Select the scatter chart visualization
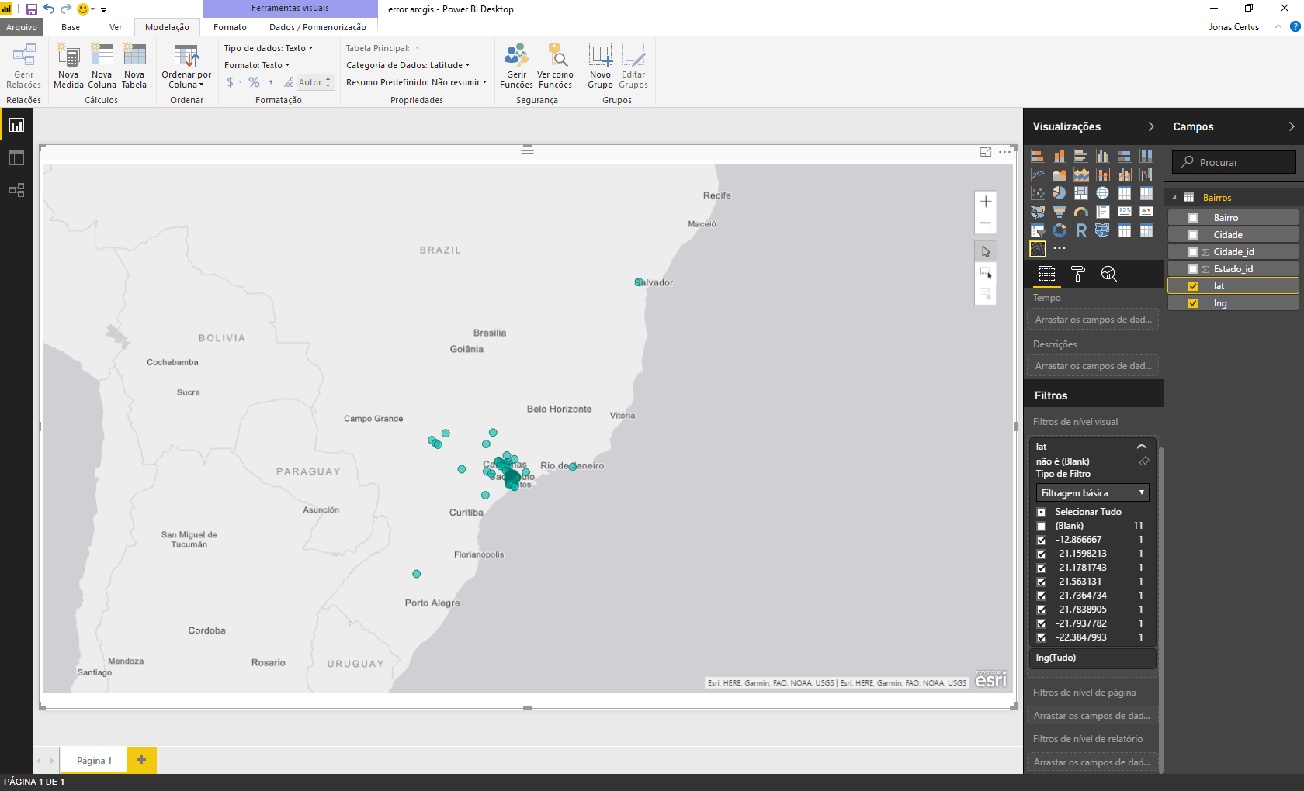The width and height of the screenshot is (1304, 791). (x=1038, y=193)
